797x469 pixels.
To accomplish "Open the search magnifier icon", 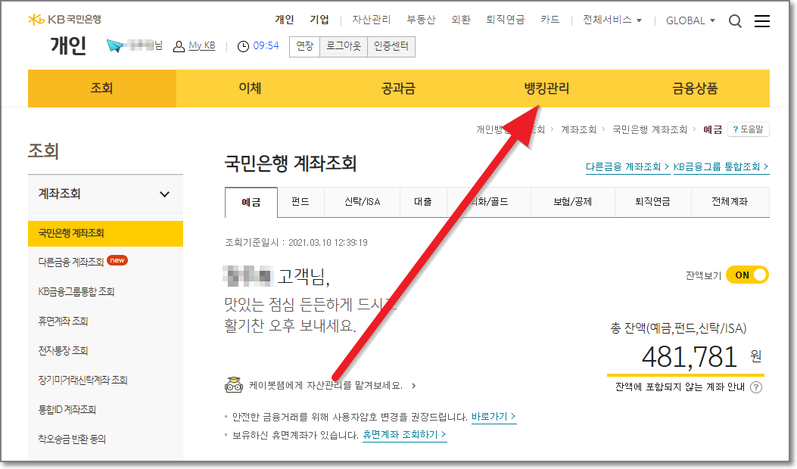I will point(735,21).
